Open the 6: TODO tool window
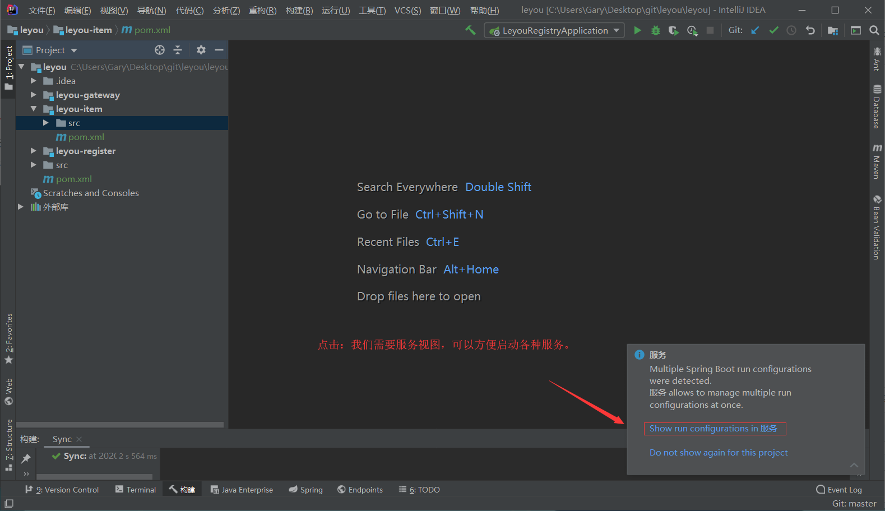Screen dimensions: 885x511 pos(419,489)
